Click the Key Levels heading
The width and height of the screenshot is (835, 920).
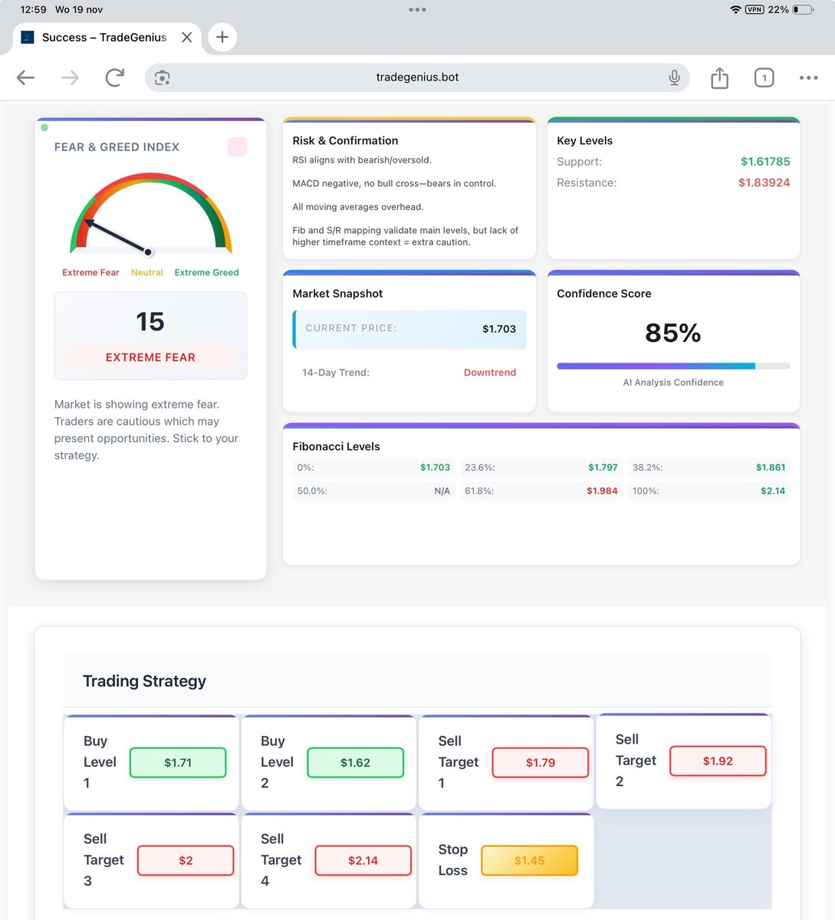[584, 140]
